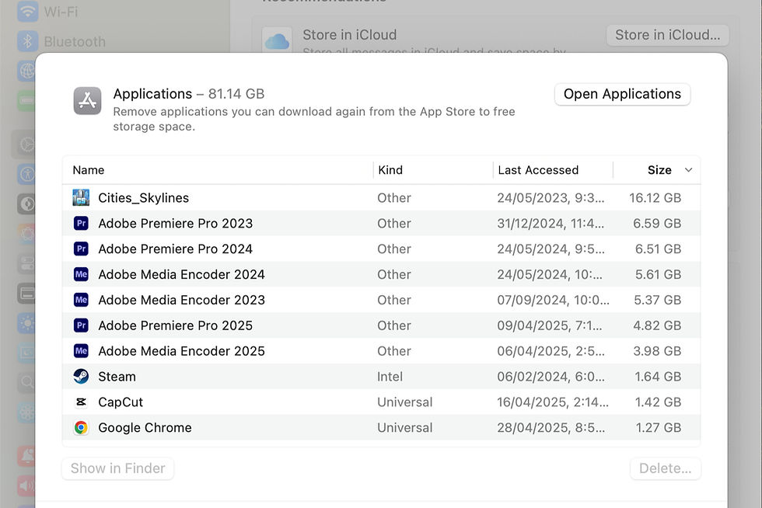Click the 09/04/2025 last accessed date
Viewport: 762px width, 508px height.
click(550, 325)
